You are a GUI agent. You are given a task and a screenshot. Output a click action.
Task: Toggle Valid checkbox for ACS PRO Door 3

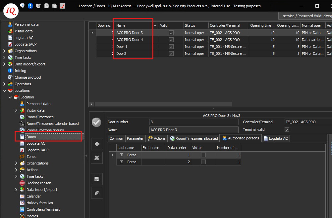tap(171, 33)
